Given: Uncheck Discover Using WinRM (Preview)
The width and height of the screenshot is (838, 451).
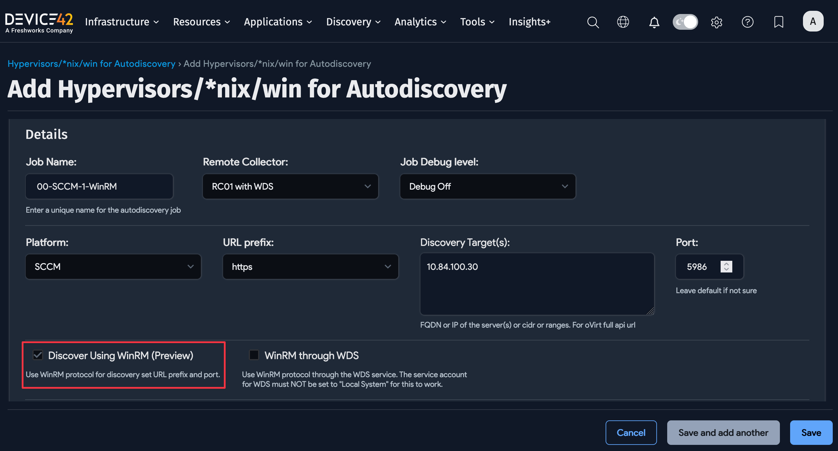Looking at the screenshot, I should tap(38, 355).
